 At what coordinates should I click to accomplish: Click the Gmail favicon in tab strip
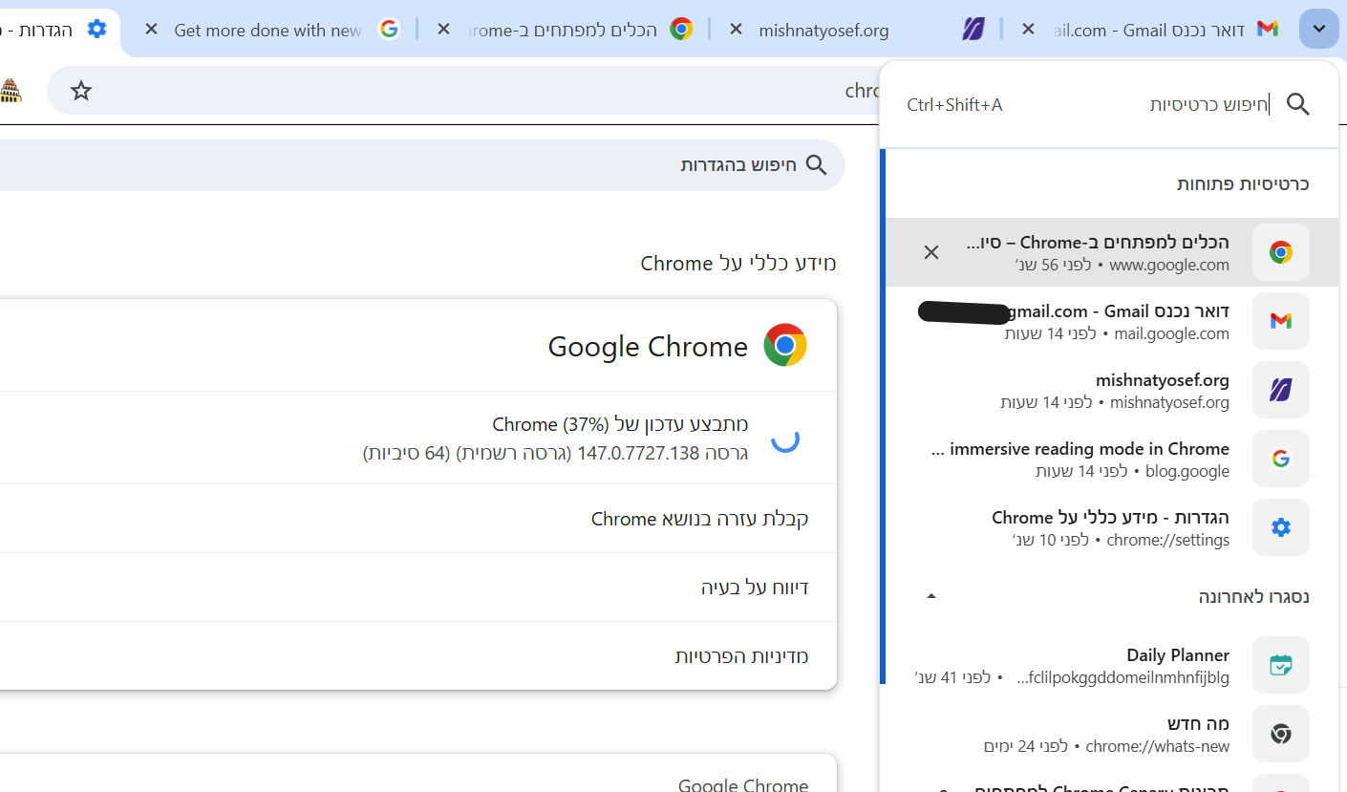click(x=1268, y=30)
